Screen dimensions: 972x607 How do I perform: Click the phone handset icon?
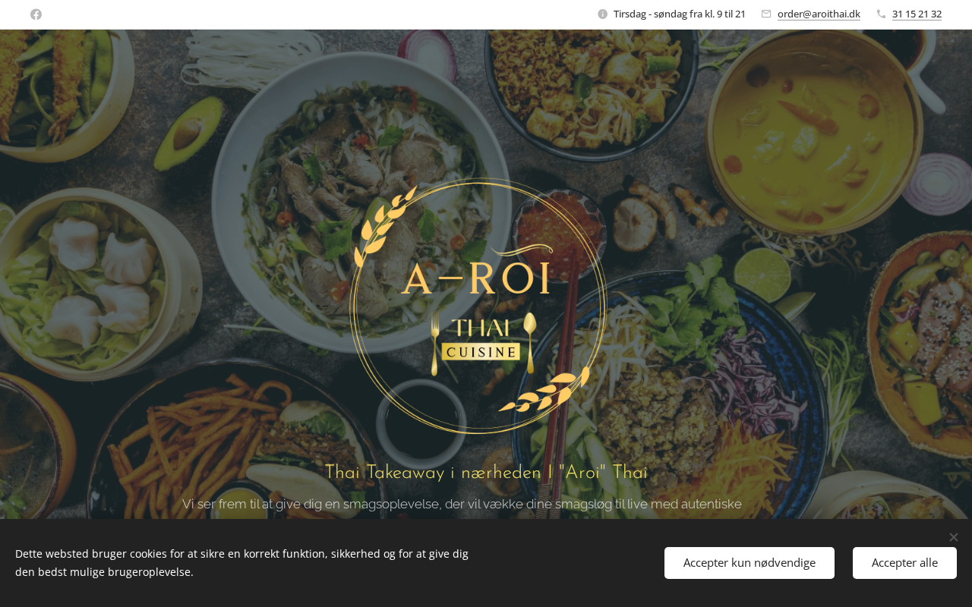pos(881,14)
